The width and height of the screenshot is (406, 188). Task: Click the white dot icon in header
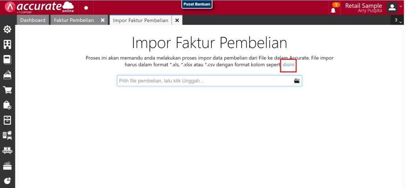pyautogui.click(x=86, y=8)
